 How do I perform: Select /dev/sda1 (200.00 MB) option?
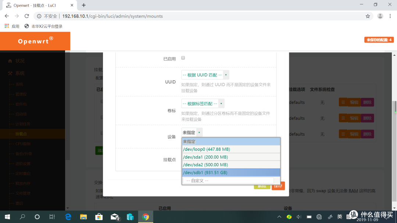[231, 157]
